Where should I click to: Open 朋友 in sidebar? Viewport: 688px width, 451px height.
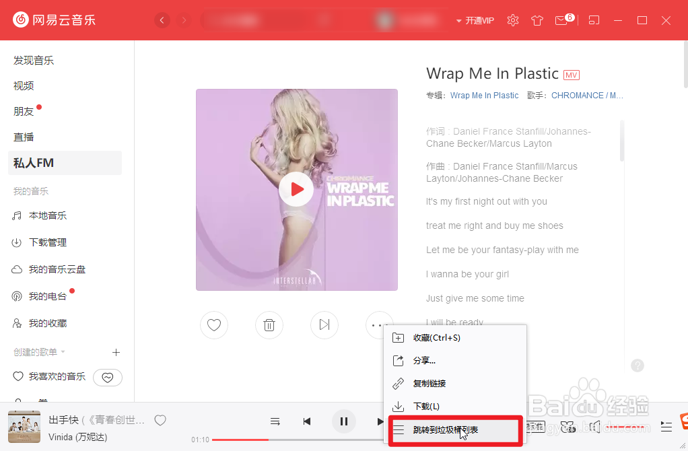(x=24, y=112)
